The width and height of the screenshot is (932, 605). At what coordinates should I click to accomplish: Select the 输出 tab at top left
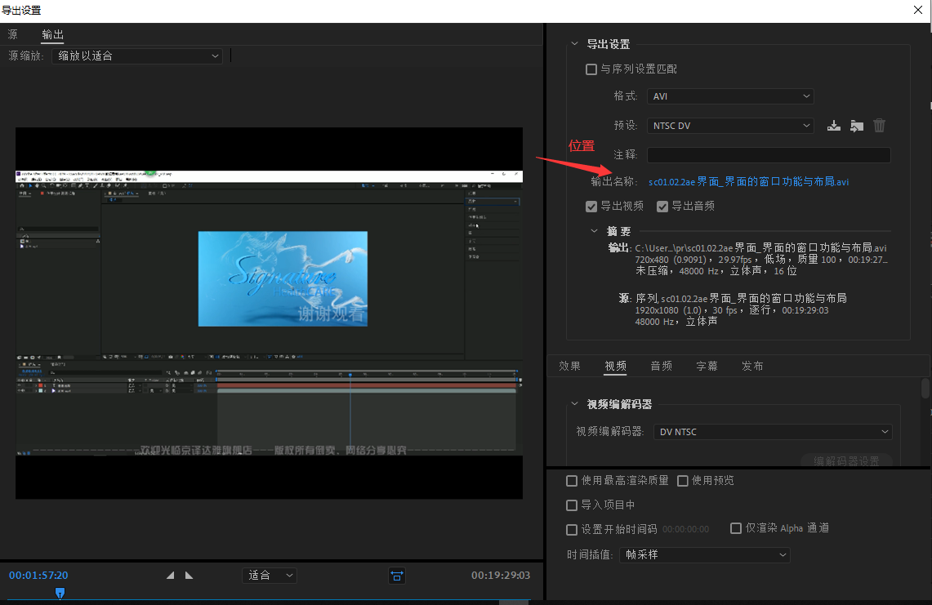click(52, 34)
